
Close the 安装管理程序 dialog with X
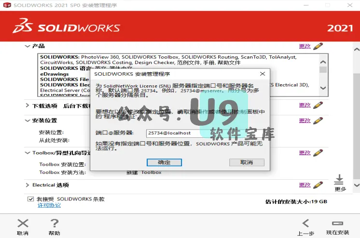[263, 74]
